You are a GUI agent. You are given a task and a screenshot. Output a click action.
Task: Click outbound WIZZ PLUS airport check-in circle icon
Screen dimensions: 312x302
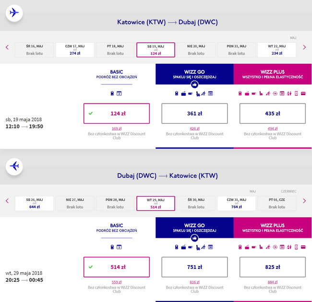(x=275, y=93)
